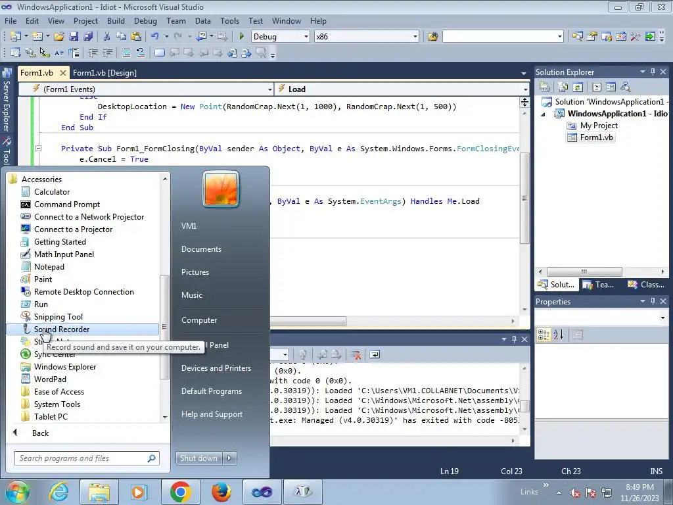
Task: Open the Debug menu
Action: click(145, 20)
